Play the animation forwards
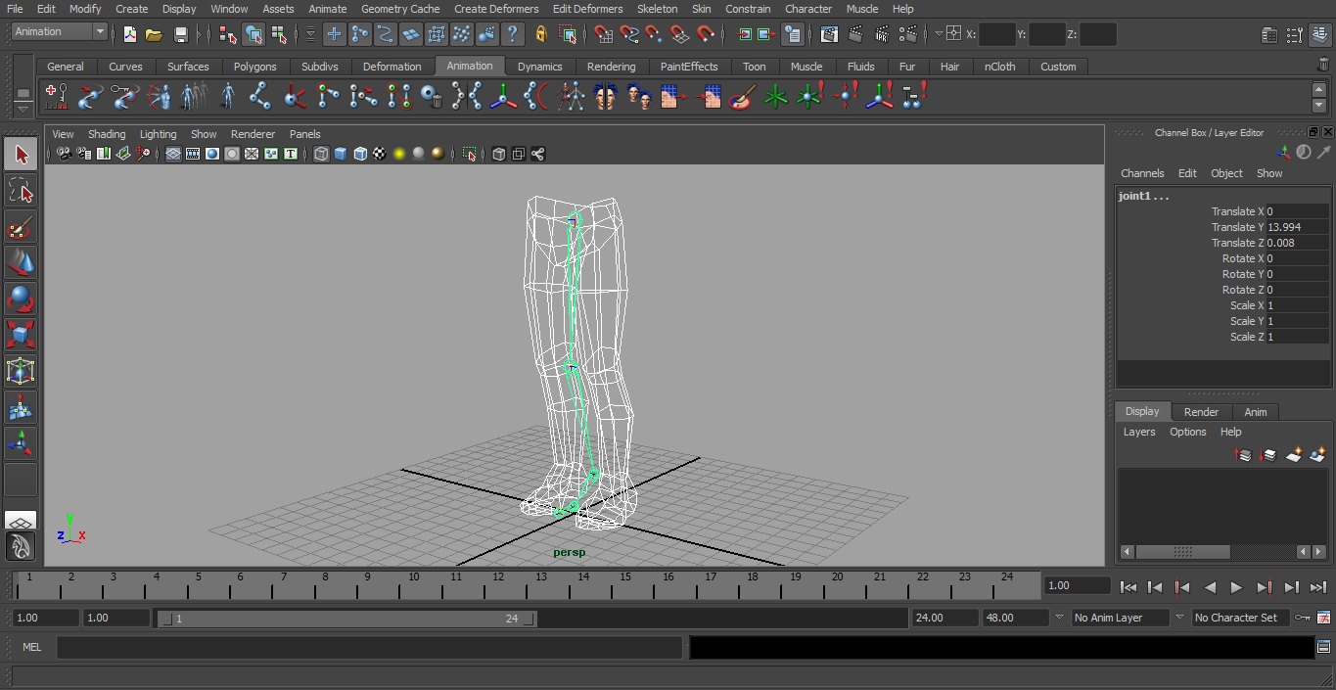Screen dimensions: 1336x690 point(1236,587)
